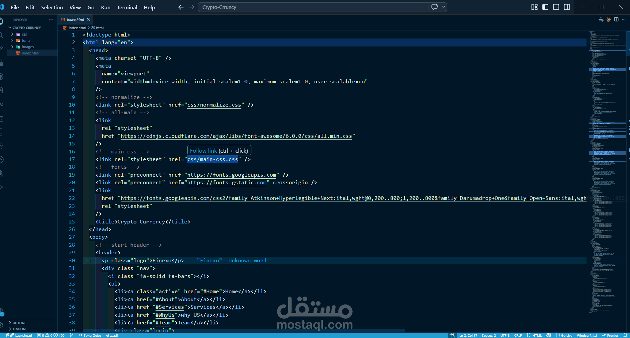Open the AI chat icon in command center
This screenshot has height=338, width=630.
[434, 7]
